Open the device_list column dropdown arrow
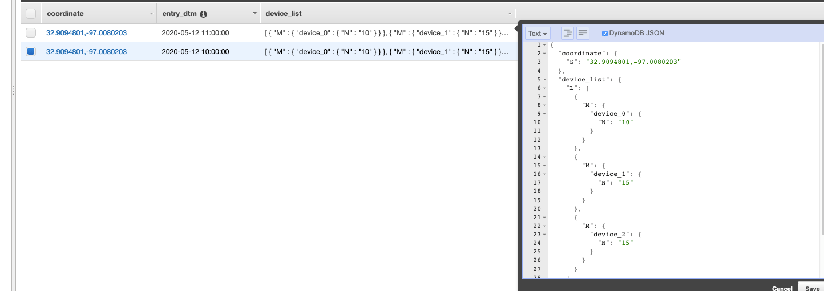 pyautogui.click(x=510, y=13)
